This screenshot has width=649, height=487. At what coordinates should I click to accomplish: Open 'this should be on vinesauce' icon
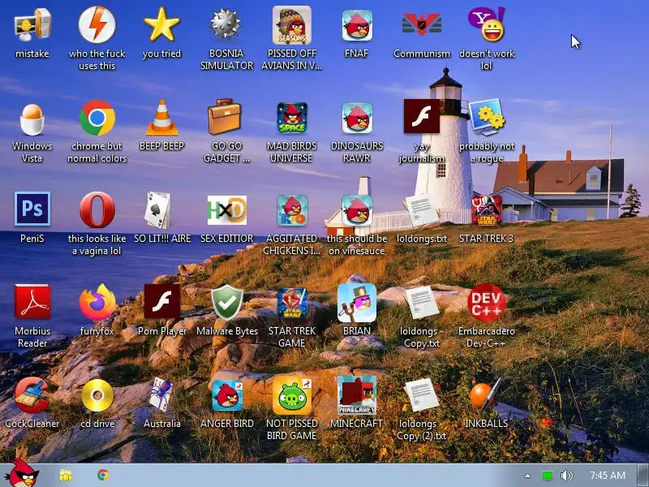(x=357, y=211)
